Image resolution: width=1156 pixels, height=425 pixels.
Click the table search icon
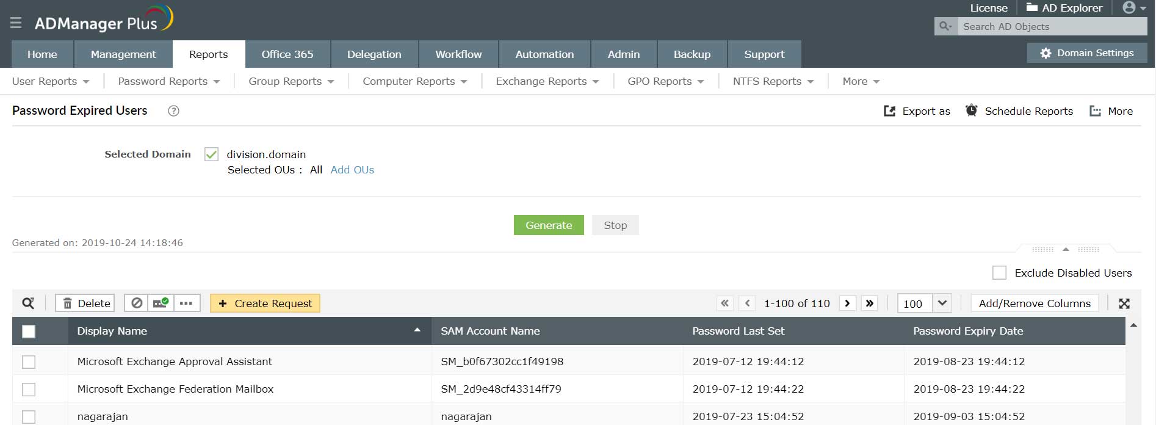[28, 303]
